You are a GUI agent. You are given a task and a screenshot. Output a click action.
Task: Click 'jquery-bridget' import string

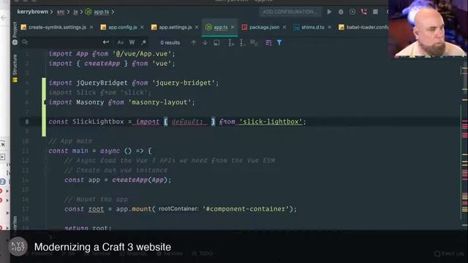point(184,83)
